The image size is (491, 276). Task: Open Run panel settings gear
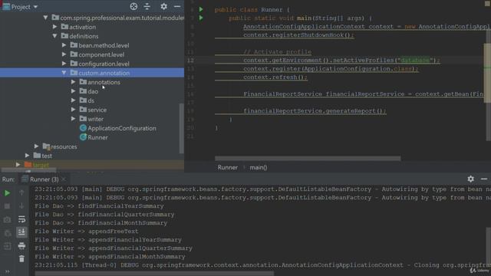(x=470, y=179)
